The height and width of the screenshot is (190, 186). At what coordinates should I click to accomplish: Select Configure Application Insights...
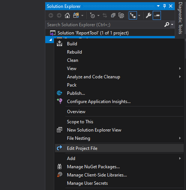point(99,102)
